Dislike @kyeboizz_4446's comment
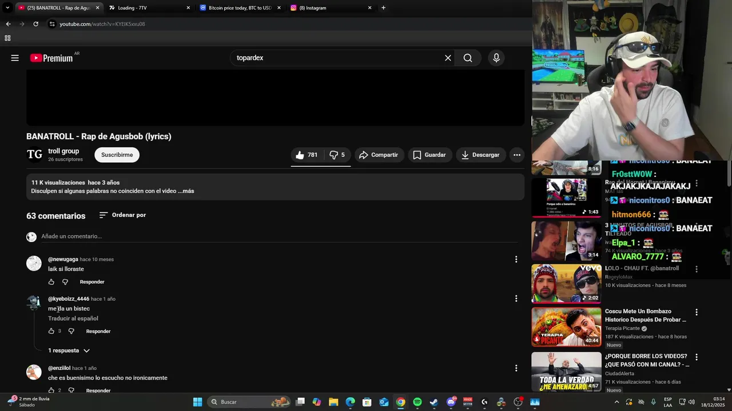 tap(71, 331)
